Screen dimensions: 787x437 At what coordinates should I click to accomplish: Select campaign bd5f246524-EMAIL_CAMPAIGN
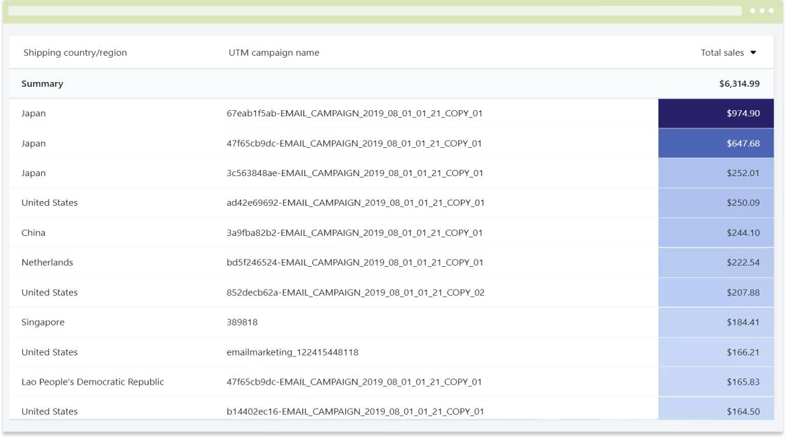tap(355, 262)
